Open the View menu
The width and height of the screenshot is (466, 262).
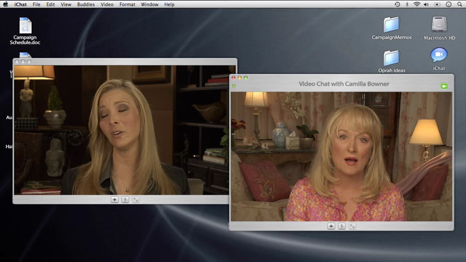[66, 4]
